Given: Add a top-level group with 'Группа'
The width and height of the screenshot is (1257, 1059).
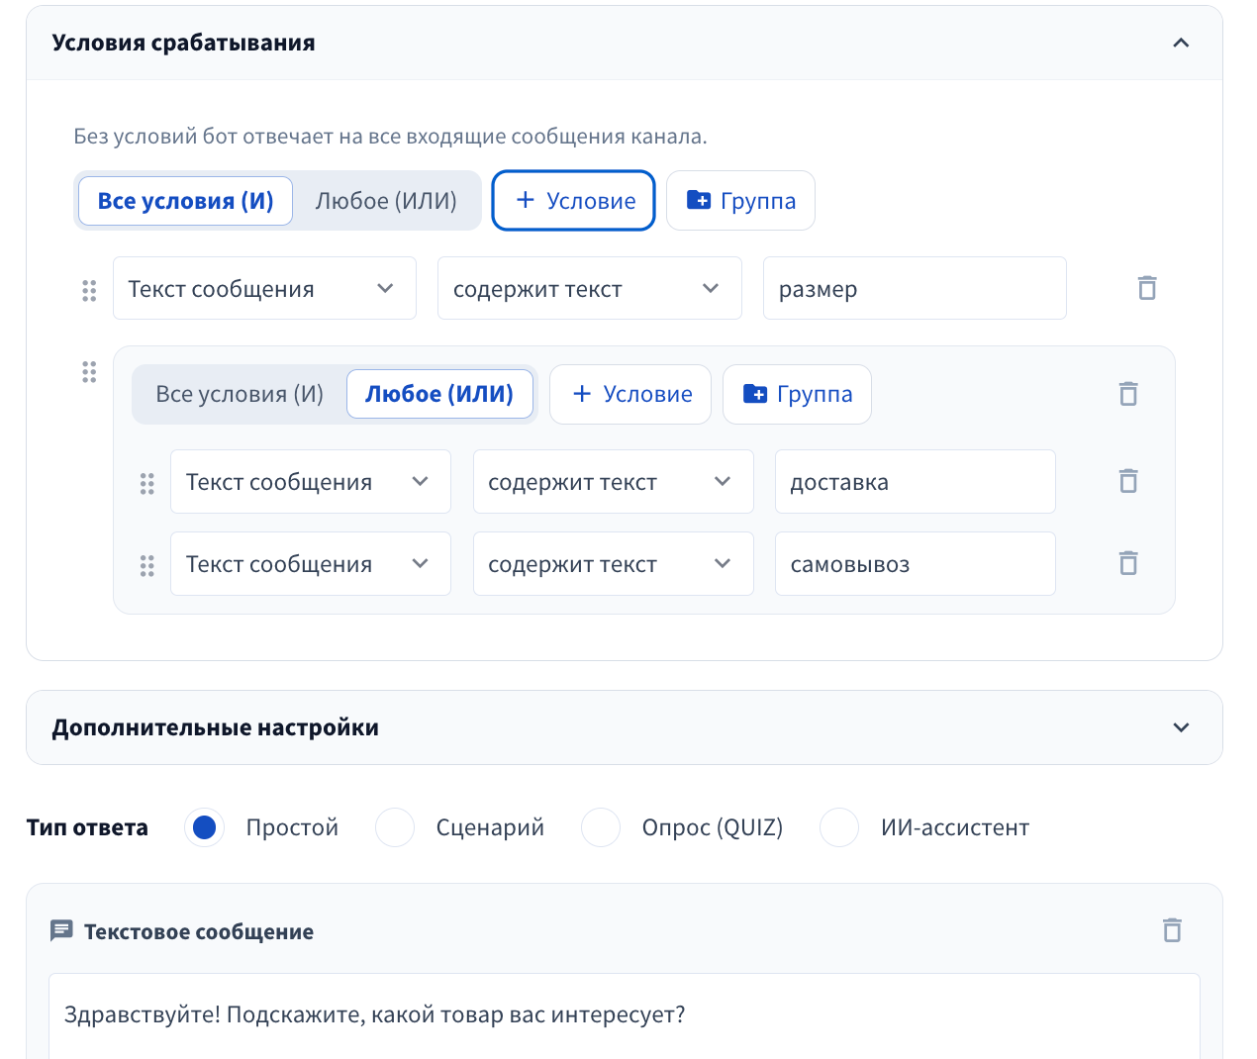Looking at the screenshot, I should point(740,201).
